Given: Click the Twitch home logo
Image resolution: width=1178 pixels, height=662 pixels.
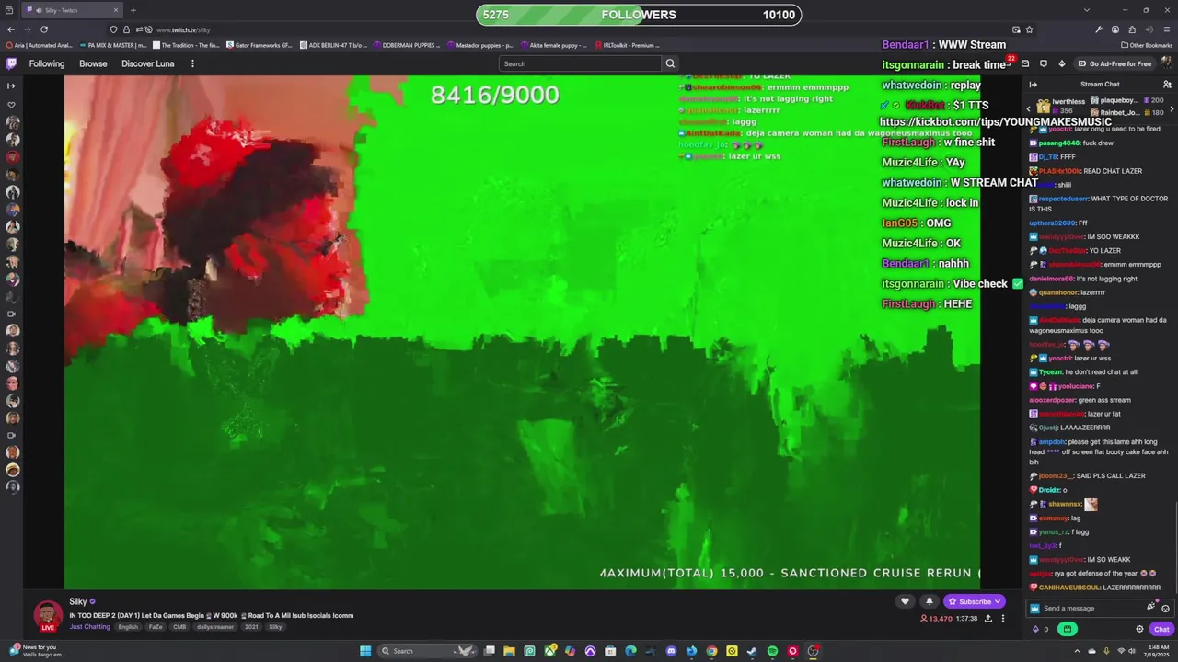Looking at the screenshot, I should [11, 63].
